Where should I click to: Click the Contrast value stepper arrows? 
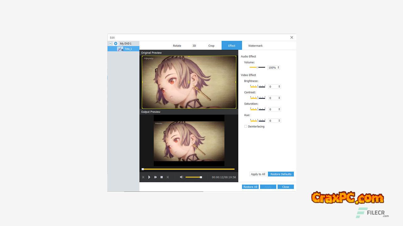279,98
